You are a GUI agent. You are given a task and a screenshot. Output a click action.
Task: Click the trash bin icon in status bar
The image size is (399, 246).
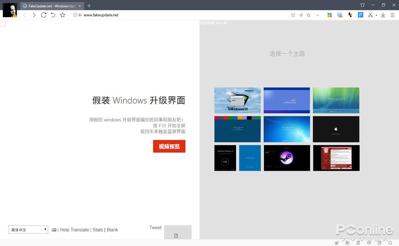(358, 243)
